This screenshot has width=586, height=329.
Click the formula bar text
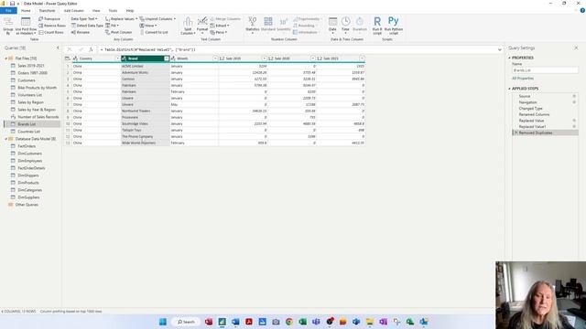[x=149, y=49]
